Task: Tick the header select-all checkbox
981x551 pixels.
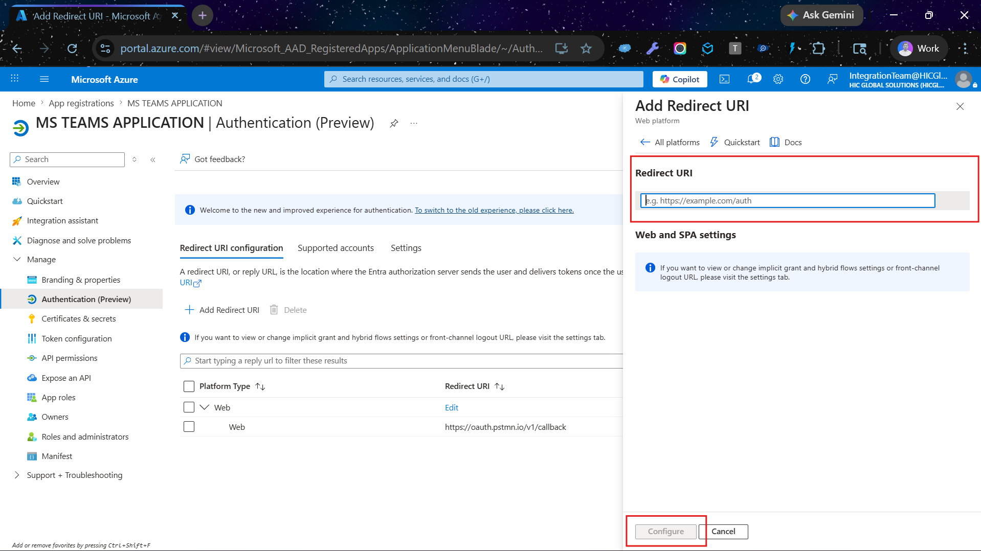Action: click(189, 386)
